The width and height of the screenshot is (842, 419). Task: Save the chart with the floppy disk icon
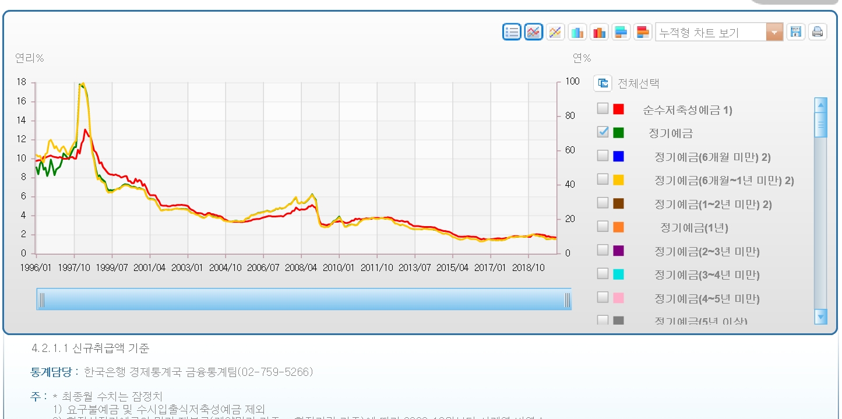[x=795, y=32]
